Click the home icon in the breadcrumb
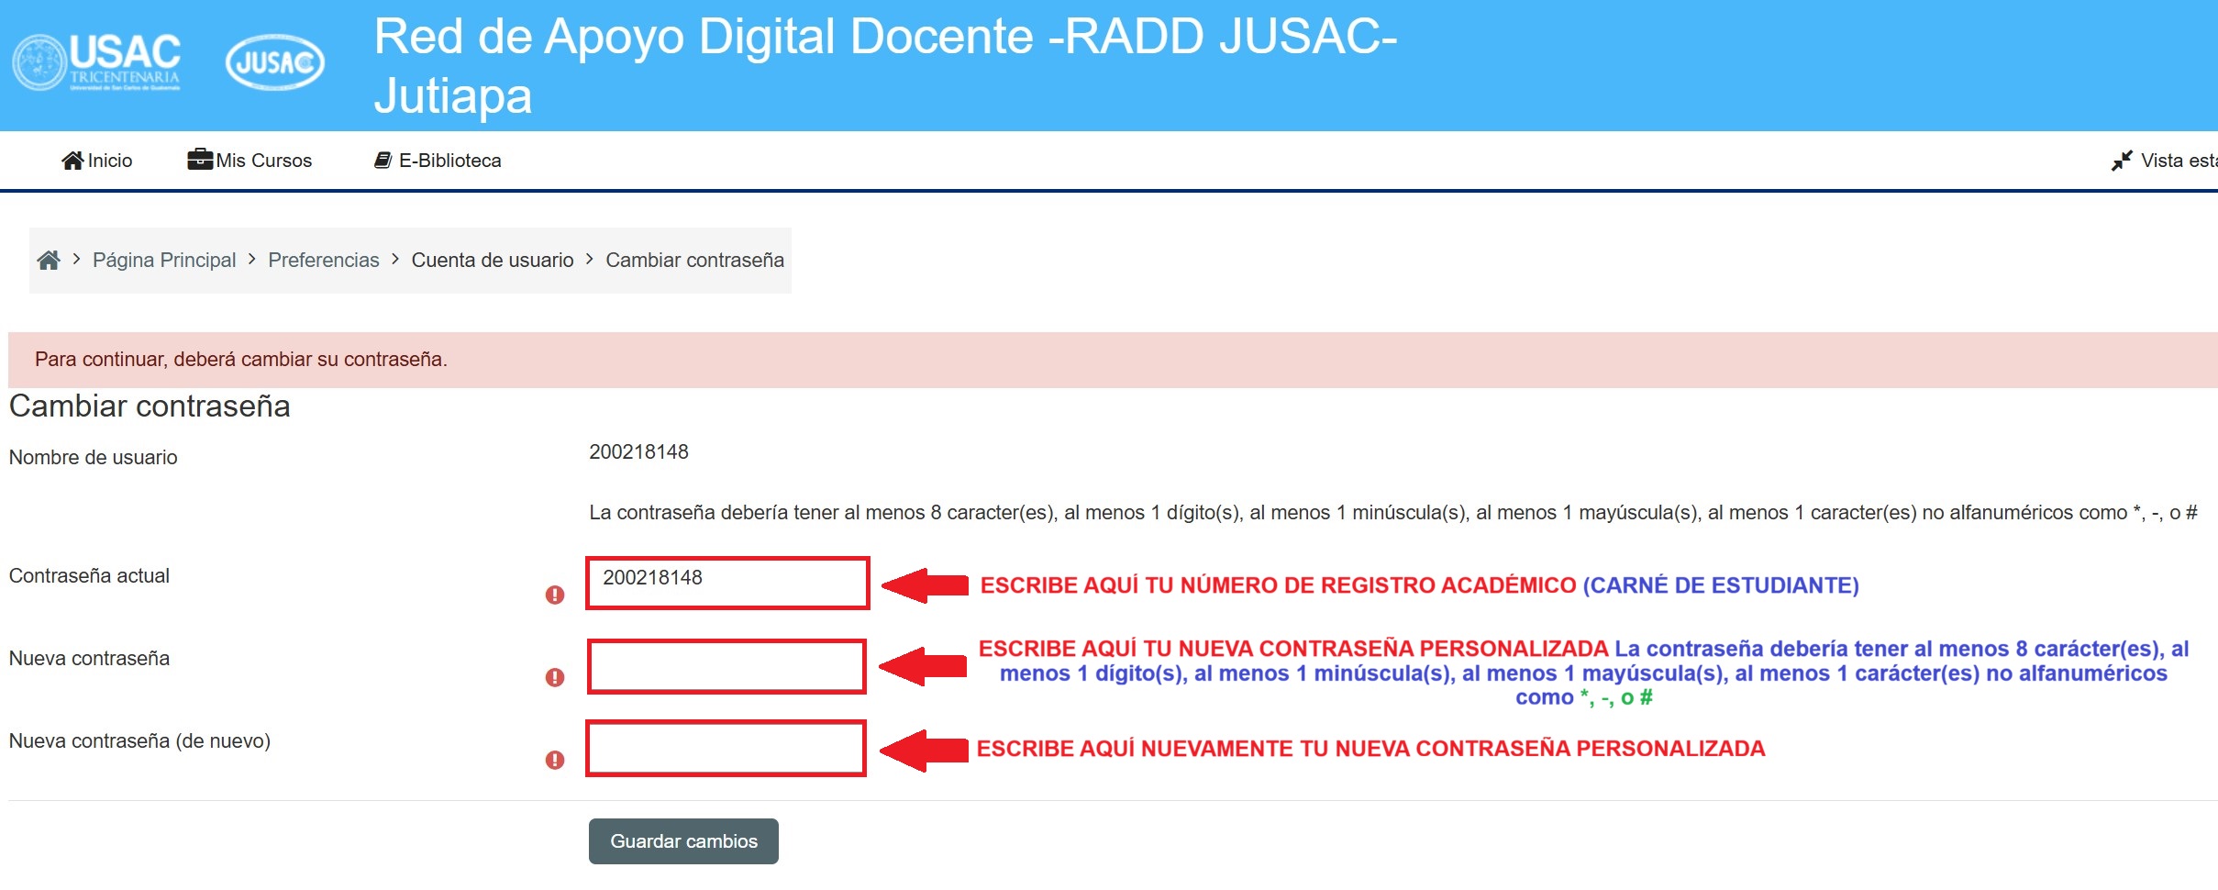 pos(49,261)
